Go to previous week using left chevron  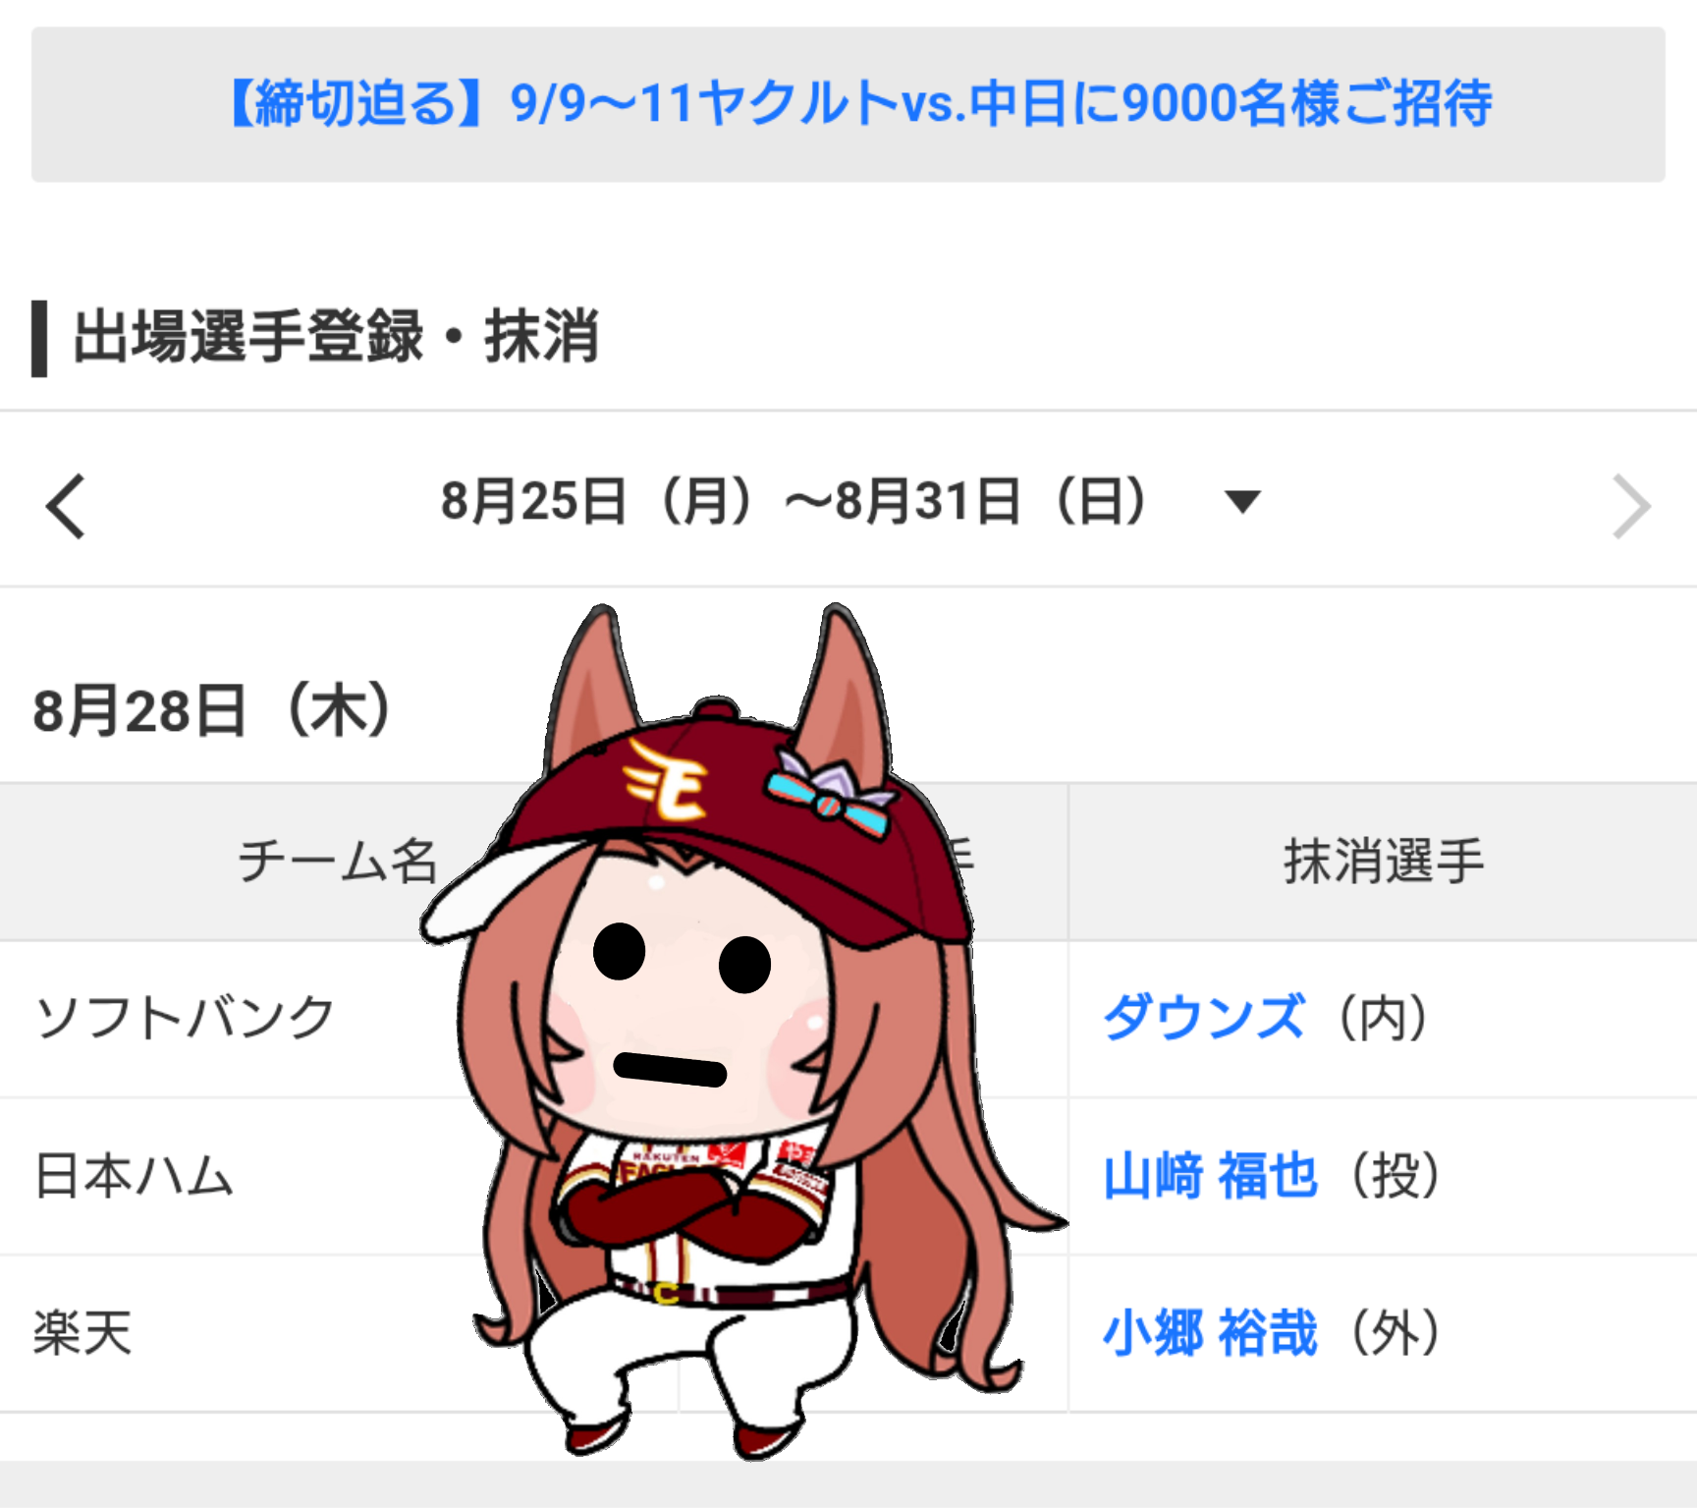(66, 506)
